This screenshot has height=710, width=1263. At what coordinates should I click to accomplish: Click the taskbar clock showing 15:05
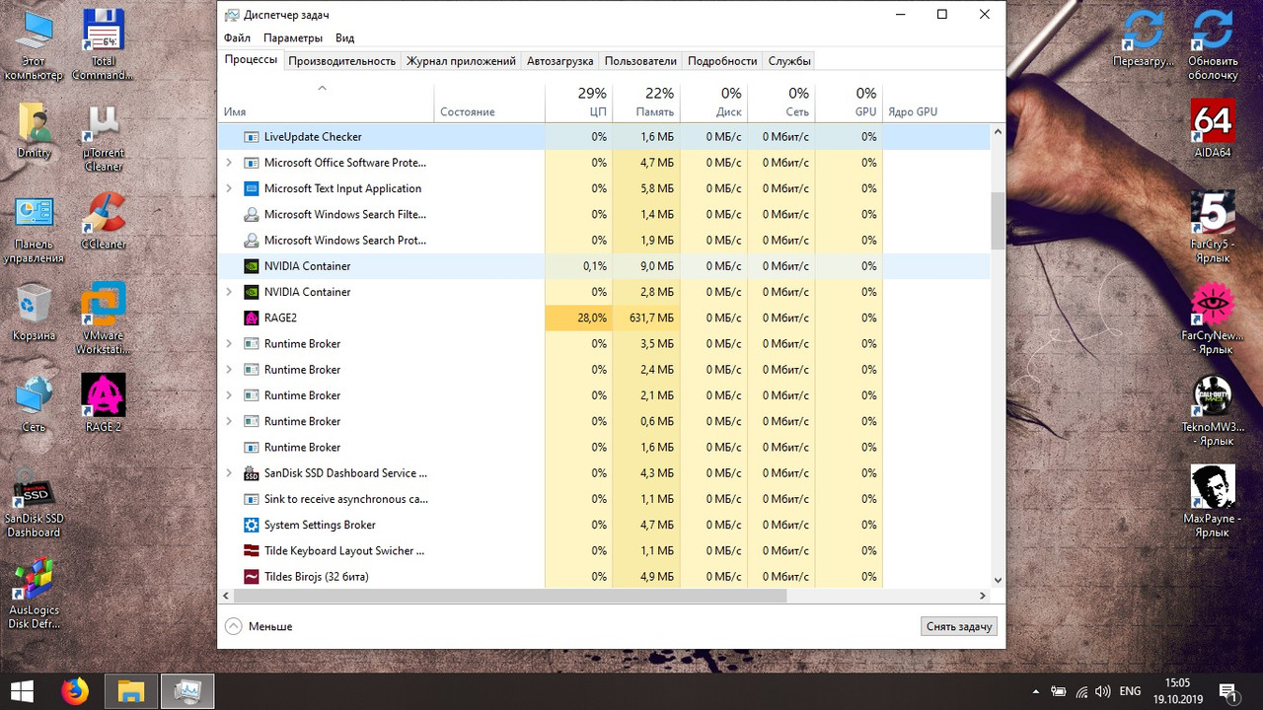coord(1177,691)
